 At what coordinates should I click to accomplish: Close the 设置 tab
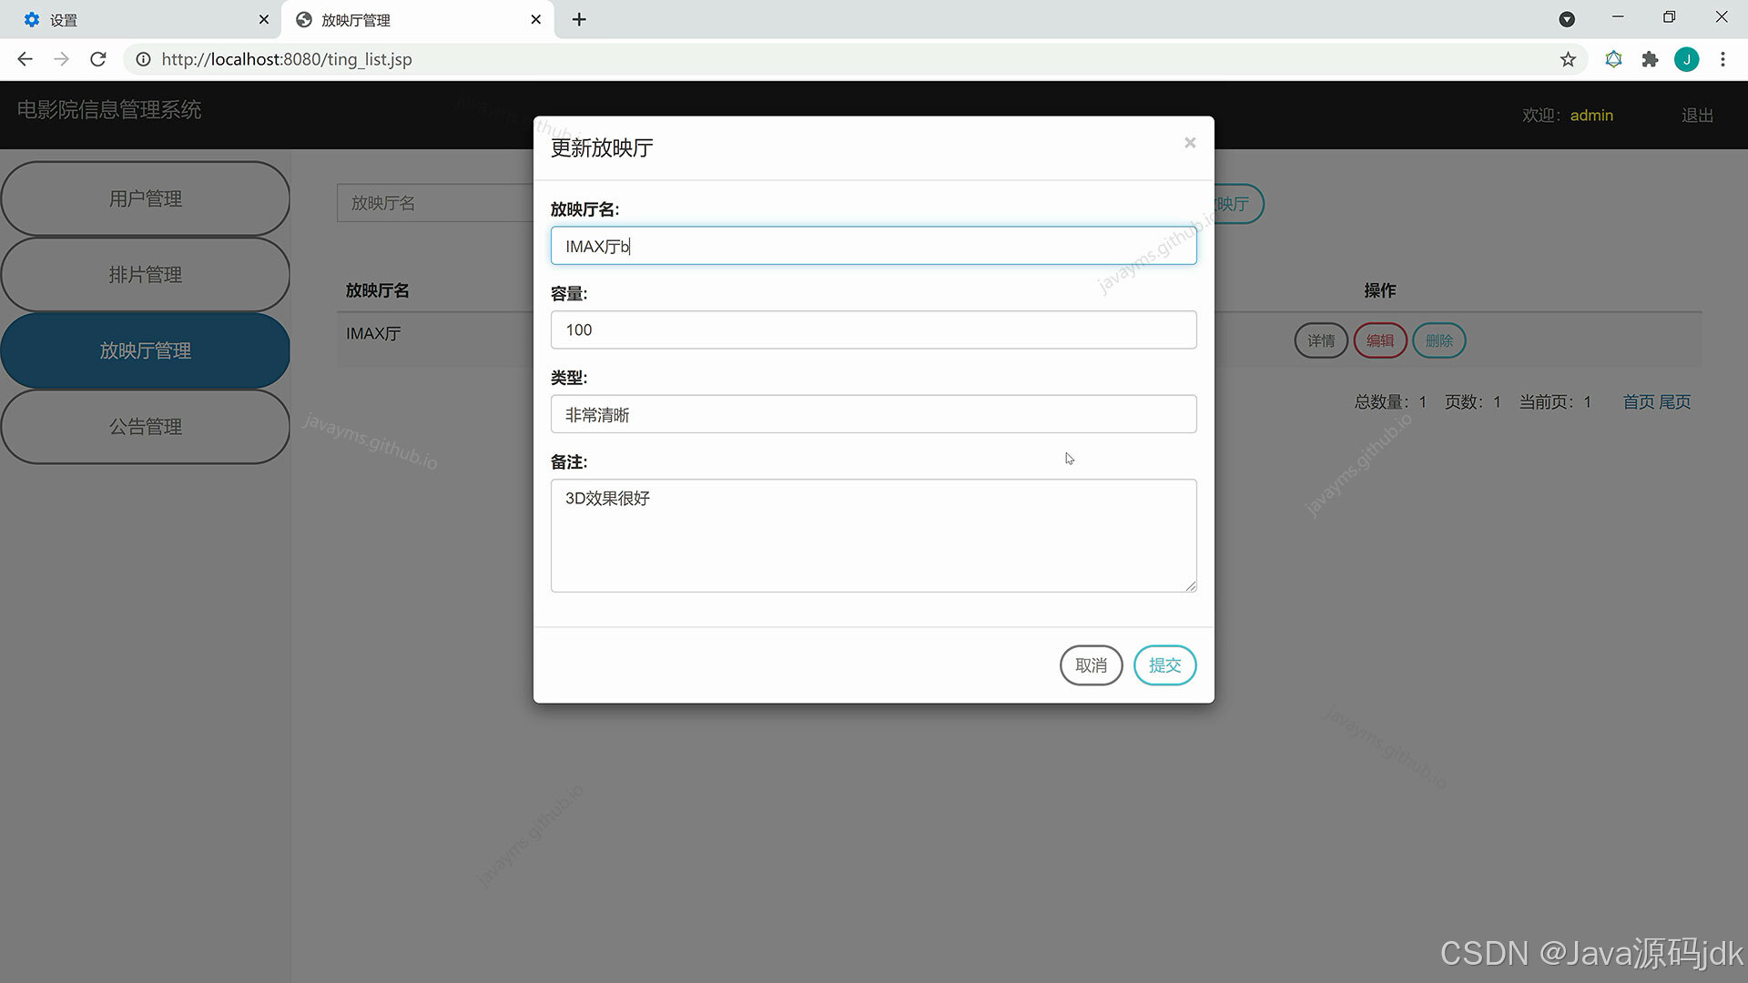coord(263,19)
